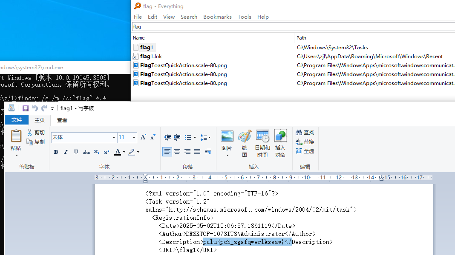Click the Grow font icon
Image resolution: width=455 pixels, height=255 pixels.
pos(144,137)
